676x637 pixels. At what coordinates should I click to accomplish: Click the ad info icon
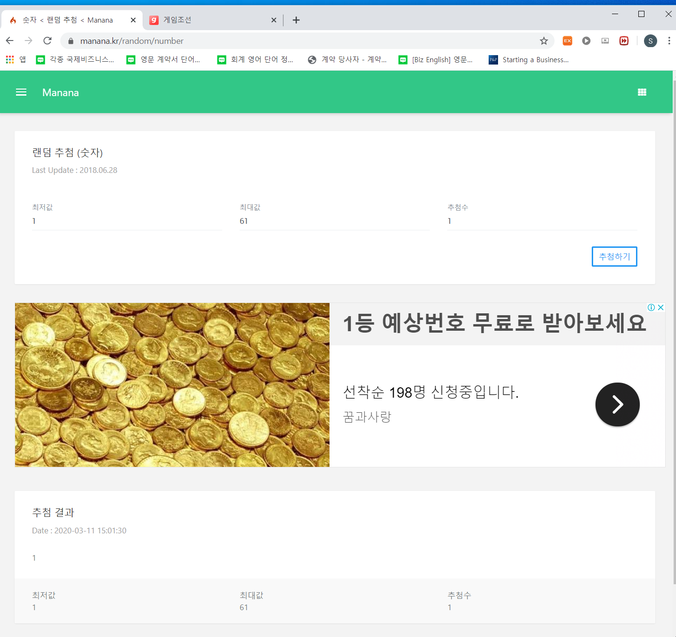(x=651, y=308)
